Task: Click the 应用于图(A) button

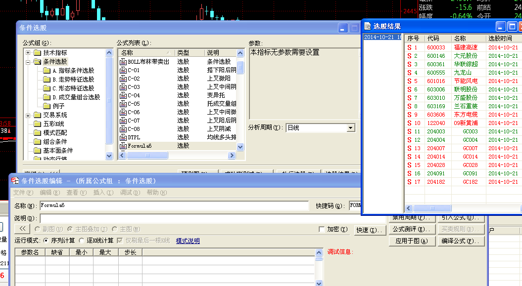Action: tap(412, 241)
